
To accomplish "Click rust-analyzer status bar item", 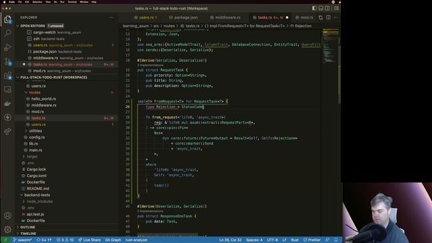I will tap(136, 240).
